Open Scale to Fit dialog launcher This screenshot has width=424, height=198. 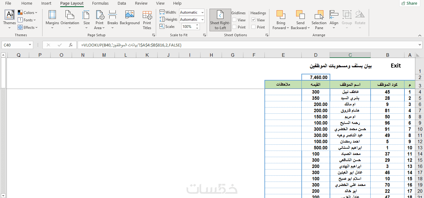pyautogui.click(x=204, y=35)
